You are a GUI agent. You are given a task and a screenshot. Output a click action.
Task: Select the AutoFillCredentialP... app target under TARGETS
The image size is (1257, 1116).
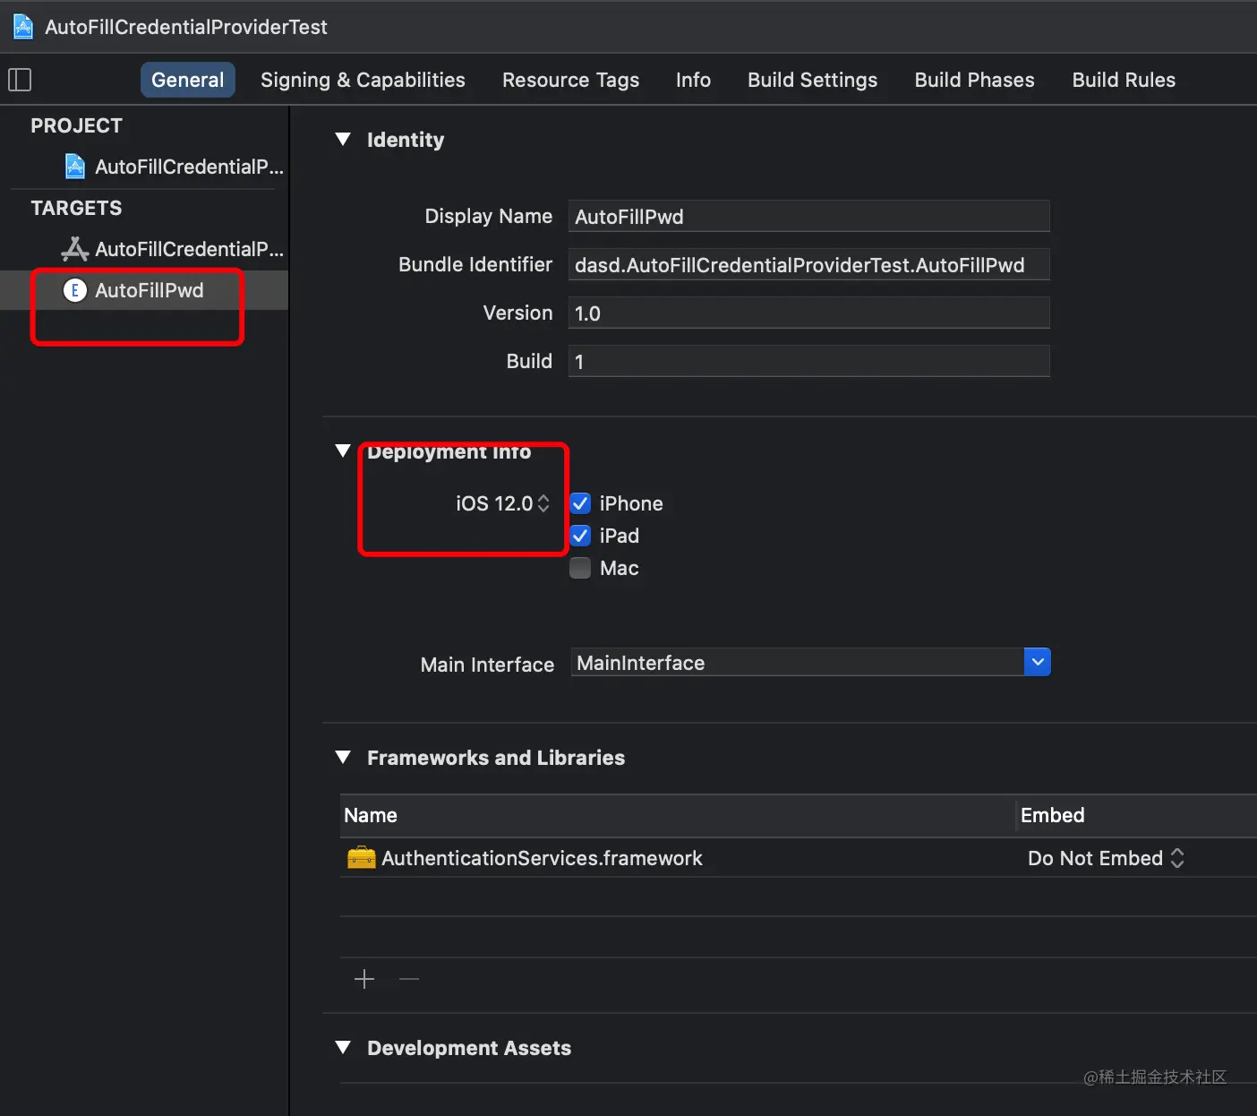click(x=173, y=249)
